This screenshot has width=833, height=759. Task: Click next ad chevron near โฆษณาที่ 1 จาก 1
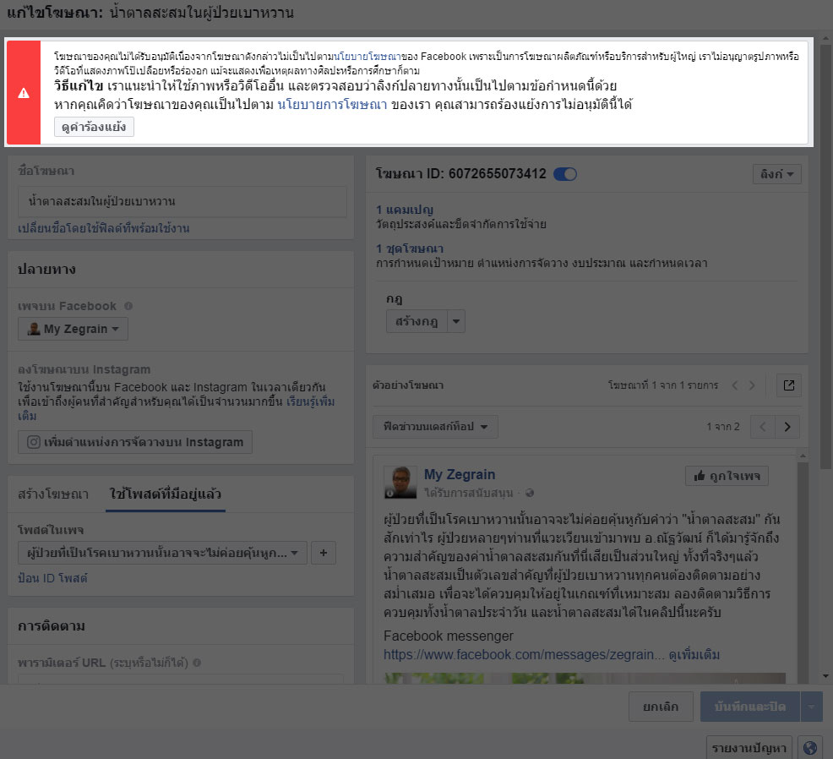tap(752, 385)
